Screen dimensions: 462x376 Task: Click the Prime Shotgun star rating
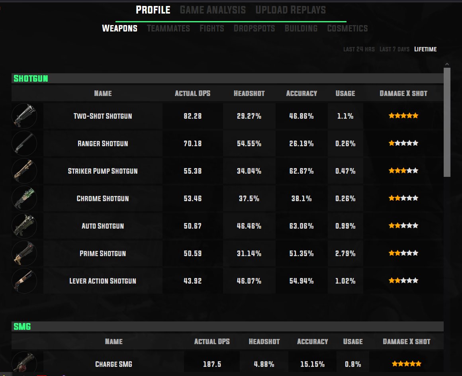(x=403, y=253)
